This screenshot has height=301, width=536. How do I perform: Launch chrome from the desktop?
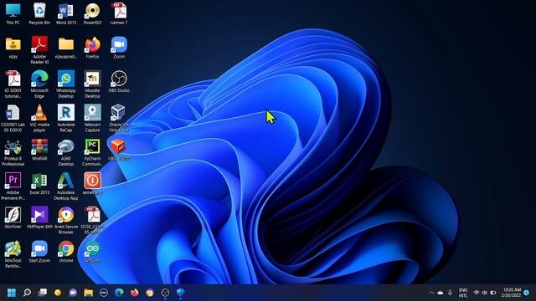click(66, 252)
